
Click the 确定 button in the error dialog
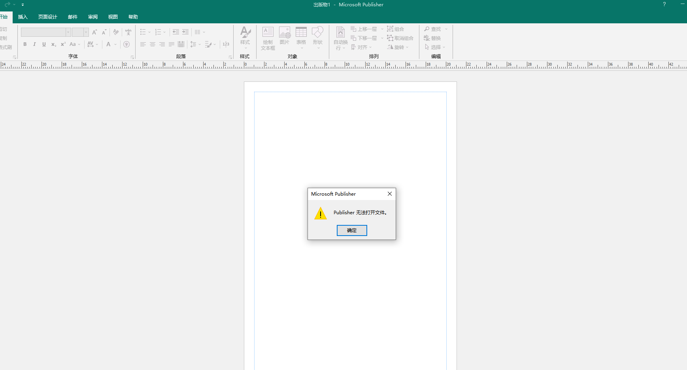point(352,230)
